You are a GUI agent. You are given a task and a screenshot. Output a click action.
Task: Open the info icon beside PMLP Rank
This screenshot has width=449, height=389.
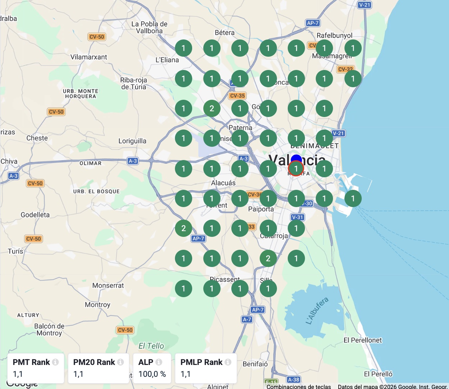[x=228, y=362]
